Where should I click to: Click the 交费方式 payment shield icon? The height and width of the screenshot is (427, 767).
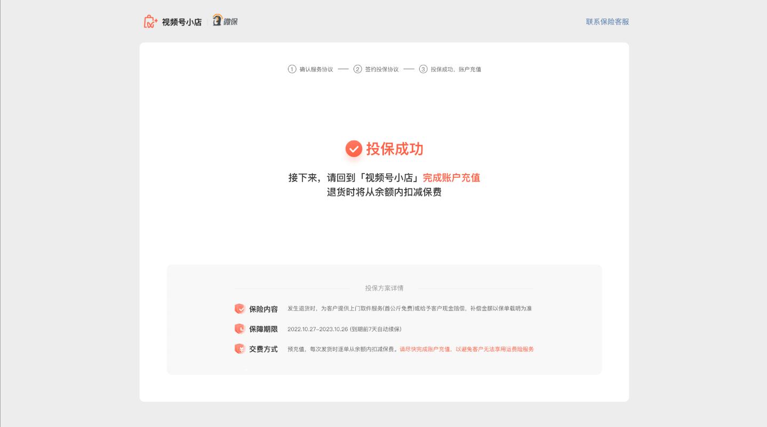(240, 349)
